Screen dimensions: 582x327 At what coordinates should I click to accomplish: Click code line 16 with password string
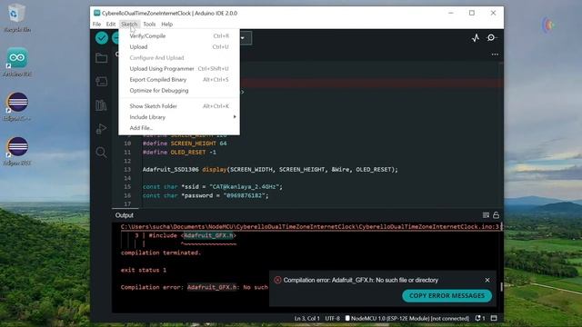pyautogui.click(x=206, y=195)
